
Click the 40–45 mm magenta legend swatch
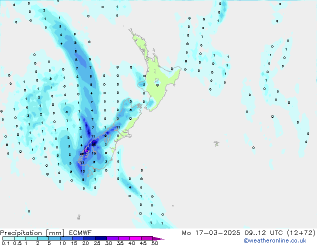coord(135,238)
